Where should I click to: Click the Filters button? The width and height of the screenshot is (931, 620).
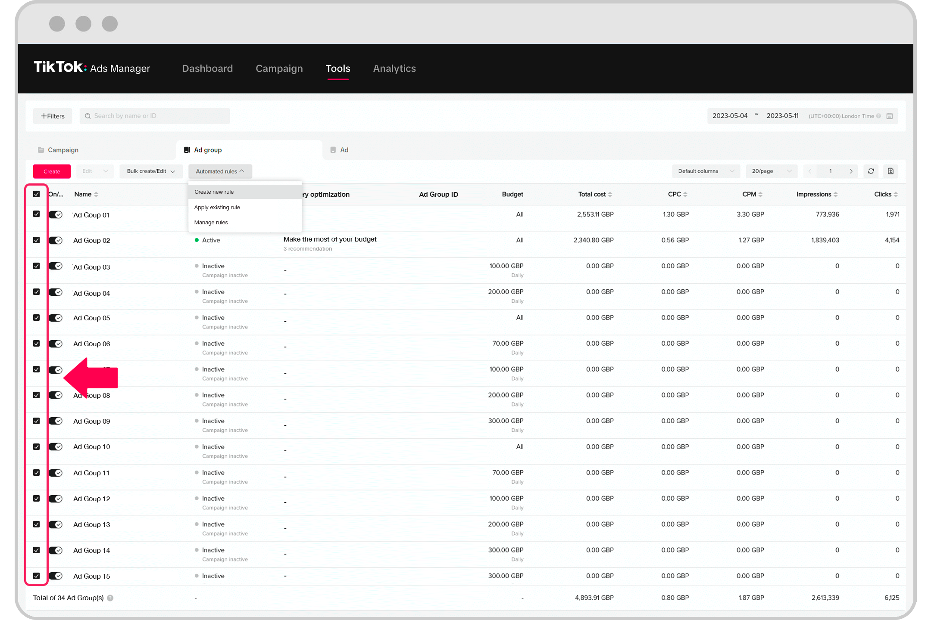(53, 116)
